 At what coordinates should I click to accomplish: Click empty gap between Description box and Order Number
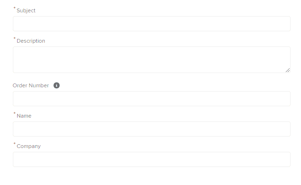coord(152,78)
